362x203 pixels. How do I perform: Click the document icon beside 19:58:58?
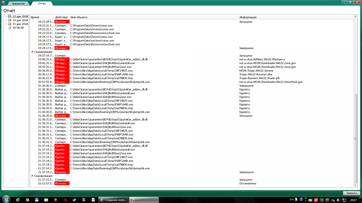pos(10,28)
